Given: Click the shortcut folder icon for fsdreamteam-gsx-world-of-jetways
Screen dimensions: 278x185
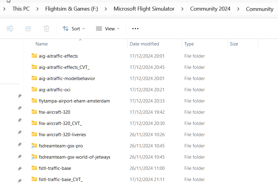Looking at the screenshot, I should pos(34,157).
